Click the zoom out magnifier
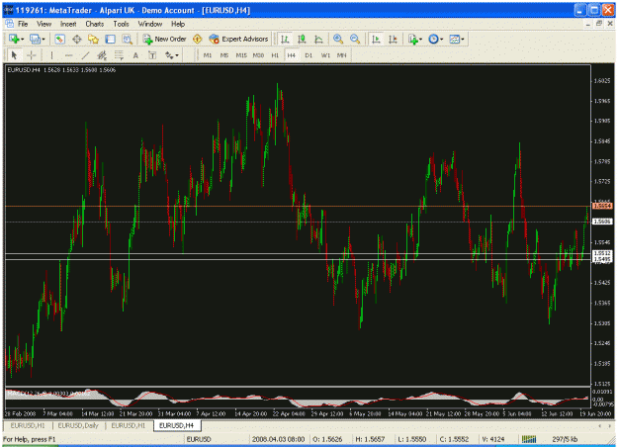 [x=355, y=39]
